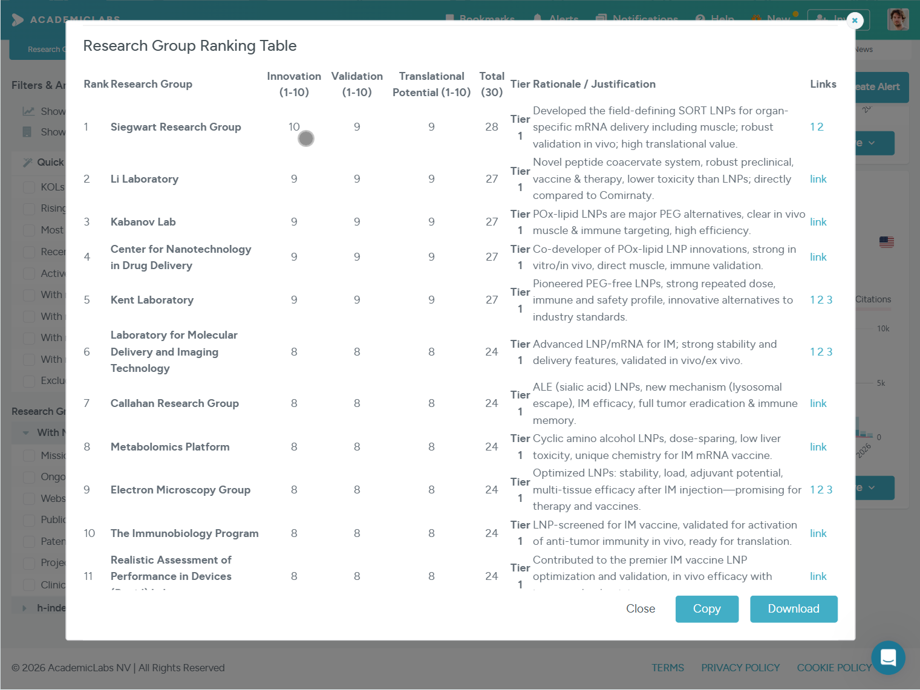Viewport: 920px width, 690px height.
Task: Enable the Public... research group checkbox
Action: click(x=28, y=520)
